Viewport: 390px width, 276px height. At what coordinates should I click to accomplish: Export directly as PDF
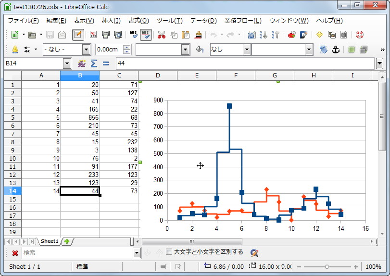pos(93,35)
